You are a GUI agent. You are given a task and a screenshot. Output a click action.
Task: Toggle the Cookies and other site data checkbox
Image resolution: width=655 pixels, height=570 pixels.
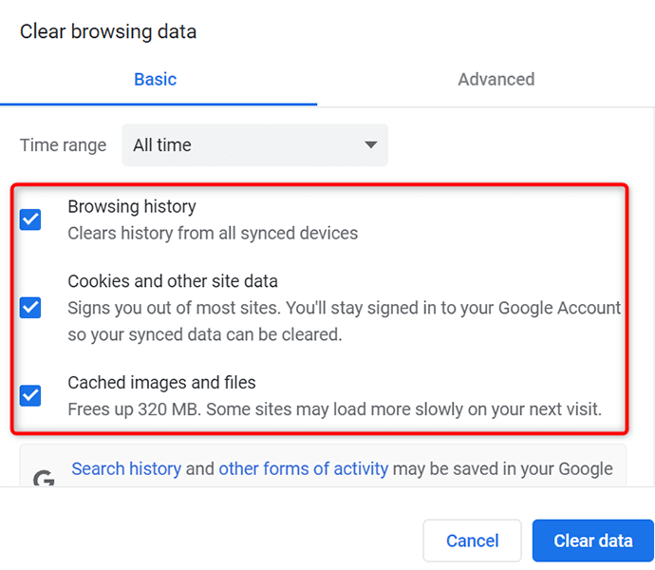tap(30, 307)
